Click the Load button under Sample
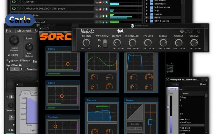The width and height of the screenshot is (214, 134). click(x=131, y=128)
